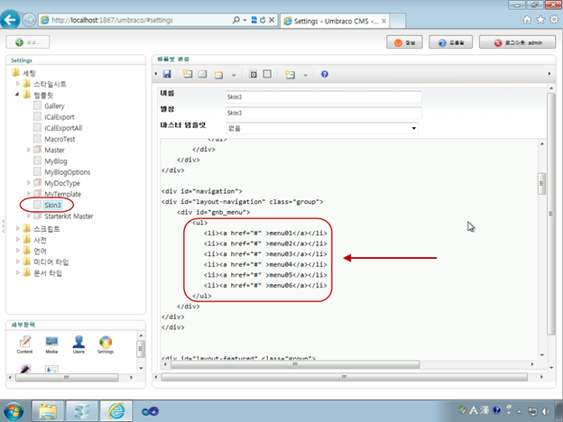Open the browser Tools gear icon
Viewport: 563px width, 422px height.
click(x=554, y=20)
